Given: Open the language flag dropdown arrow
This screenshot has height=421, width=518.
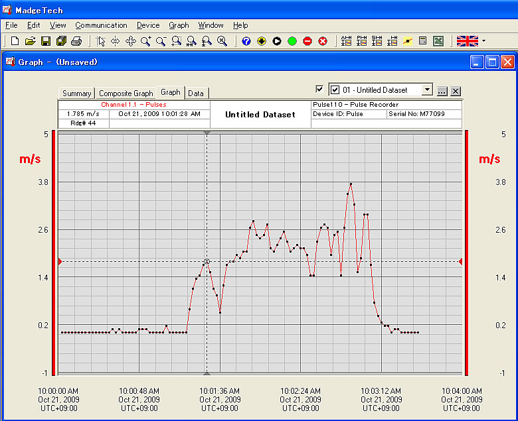Looking at the screenshot, I should pyautogui.click(x=483, y=41).
